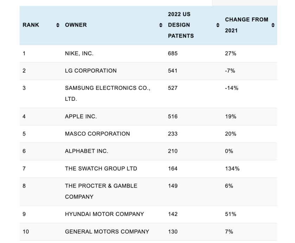Sort by 2022 US Design Patents arrows
This screenshot has width=295, height=243.
click(x=217, y=25)
